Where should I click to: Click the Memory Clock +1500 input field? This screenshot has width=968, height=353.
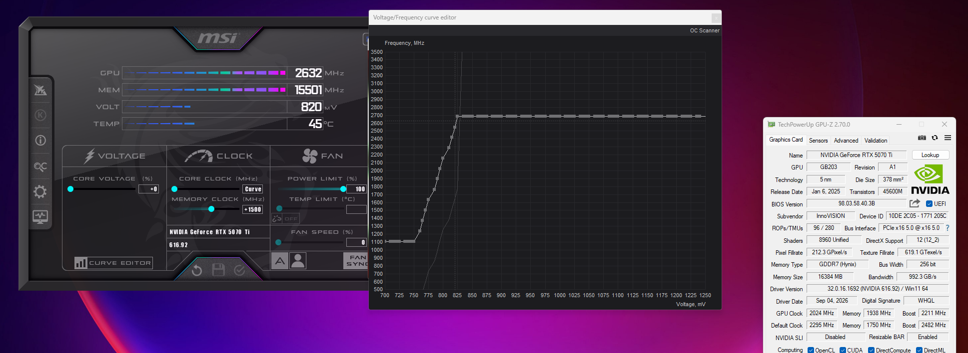pyautogui.click(x=253, y=209)
